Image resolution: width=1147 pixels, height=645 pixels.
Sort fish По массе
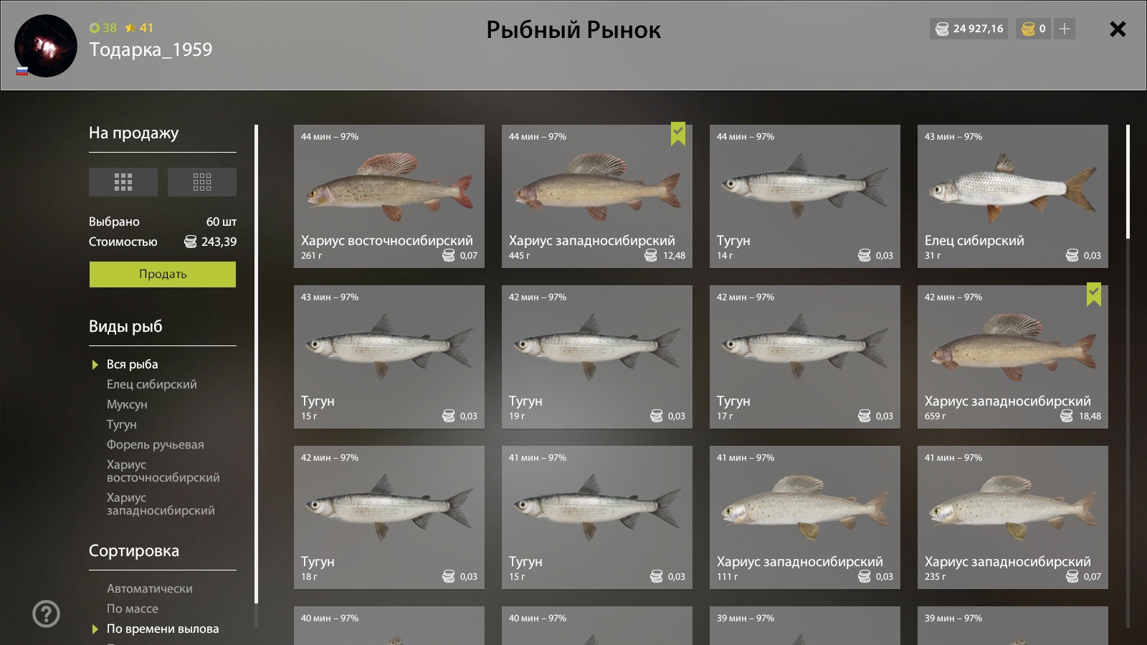pyautogui.click(x=133, y=608)
